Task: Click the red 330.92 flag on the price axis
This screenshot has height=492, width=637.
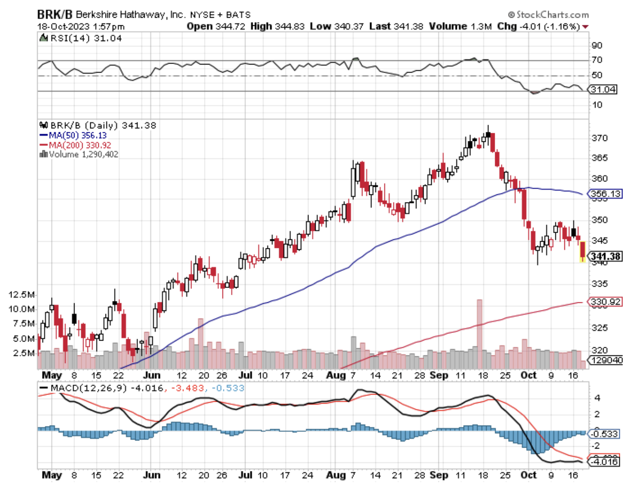Action: point(605,302)
